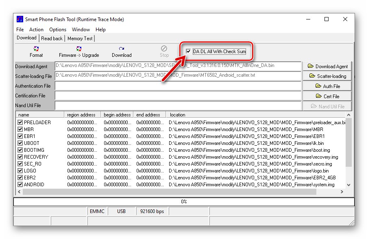This screenshot has height=239, width=368.
Task: Select the Download tab
Action: pos(26,38)
